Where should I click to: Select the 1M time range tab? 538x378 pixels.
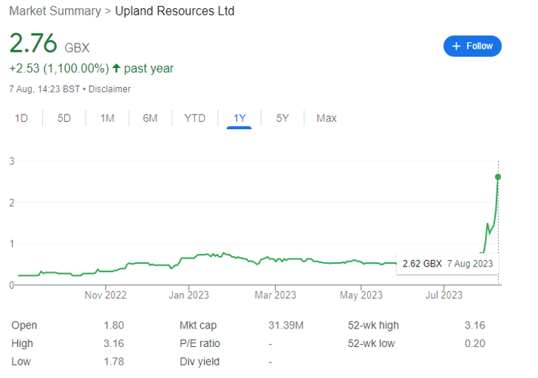[107, 118]
